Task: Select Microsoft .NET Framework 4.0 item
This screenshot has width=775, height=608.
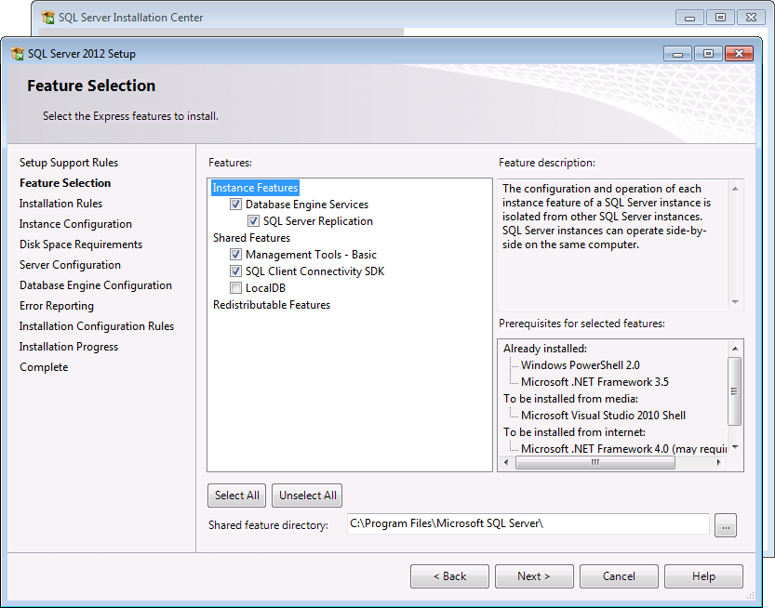Action: [623, 449]
